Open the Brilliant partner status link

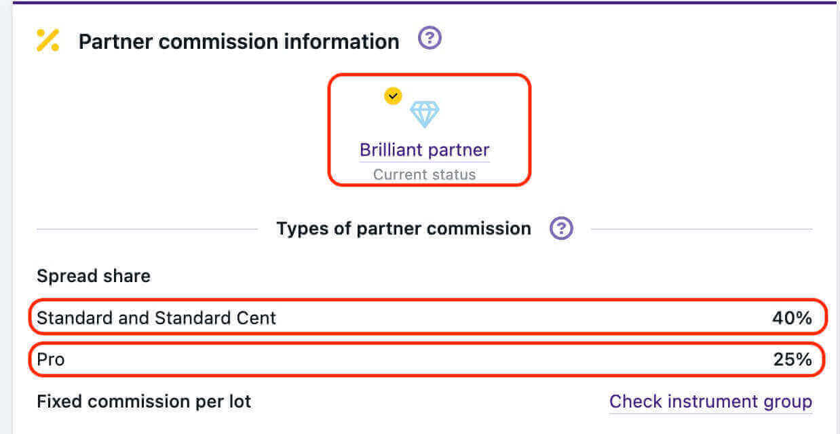424,150
